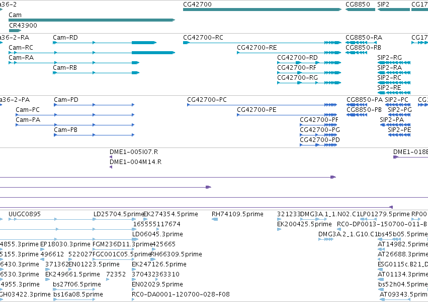The width and height of the screenshot is (428, 302).
Task: Select EN02029.5prime EST
Action: coord(133,290)
